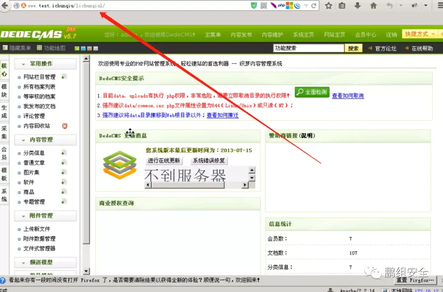Switch to the 模块 side tab
The width and height of the screenshot is (443, 292).
pos(4,91)
